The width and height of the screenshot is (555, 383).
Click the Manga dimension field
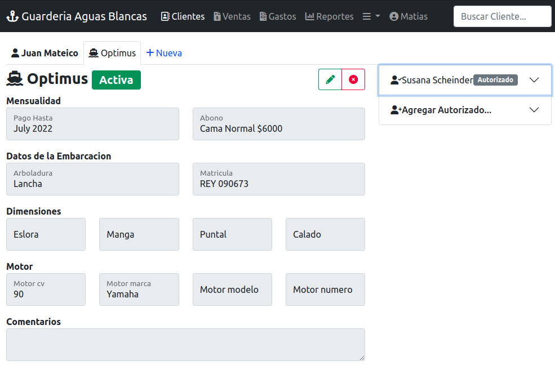pyautogui.click(x=139, y=234)
